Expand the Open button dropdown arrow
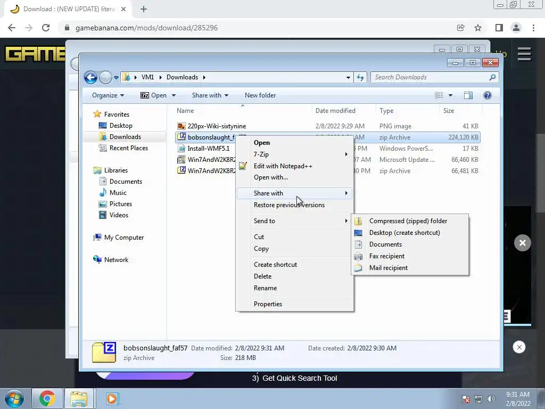 coord(174,95)
